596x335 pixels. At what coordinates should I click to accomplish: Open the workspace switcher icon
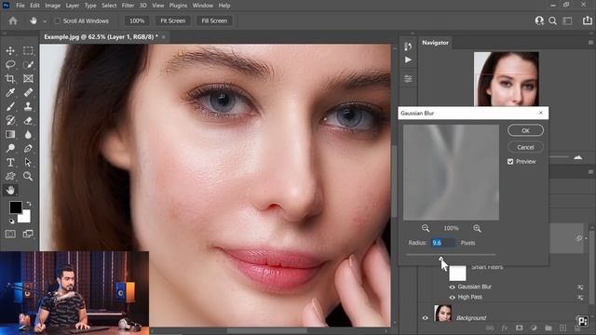(567, 20)
